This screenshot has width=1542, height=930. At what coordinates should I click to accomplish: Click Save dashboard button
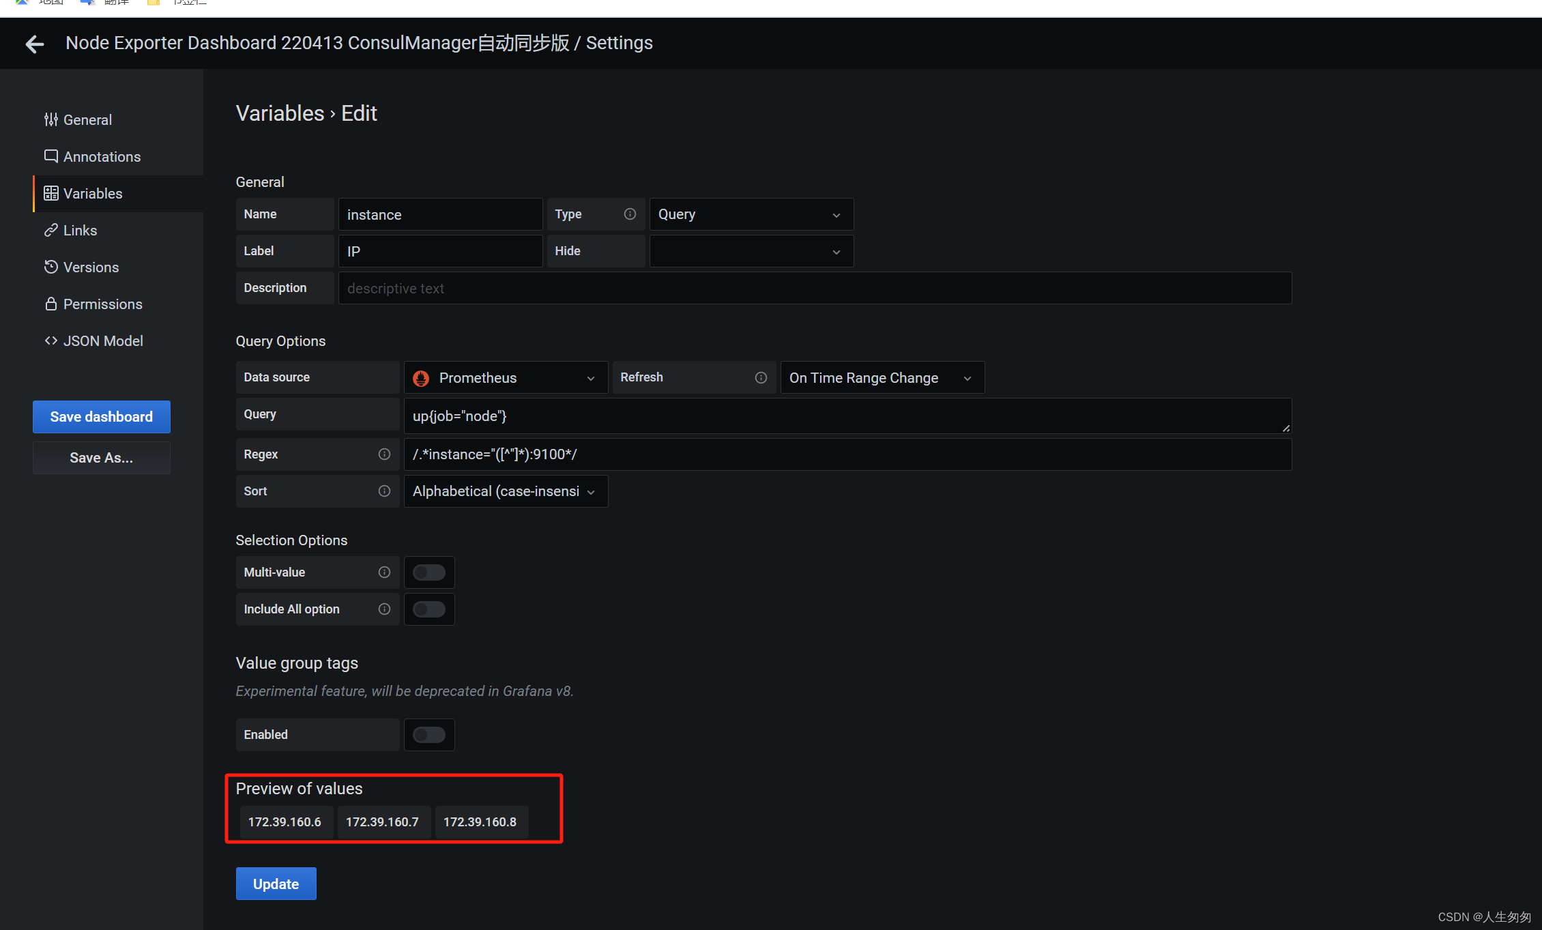[x=102, y=416]
